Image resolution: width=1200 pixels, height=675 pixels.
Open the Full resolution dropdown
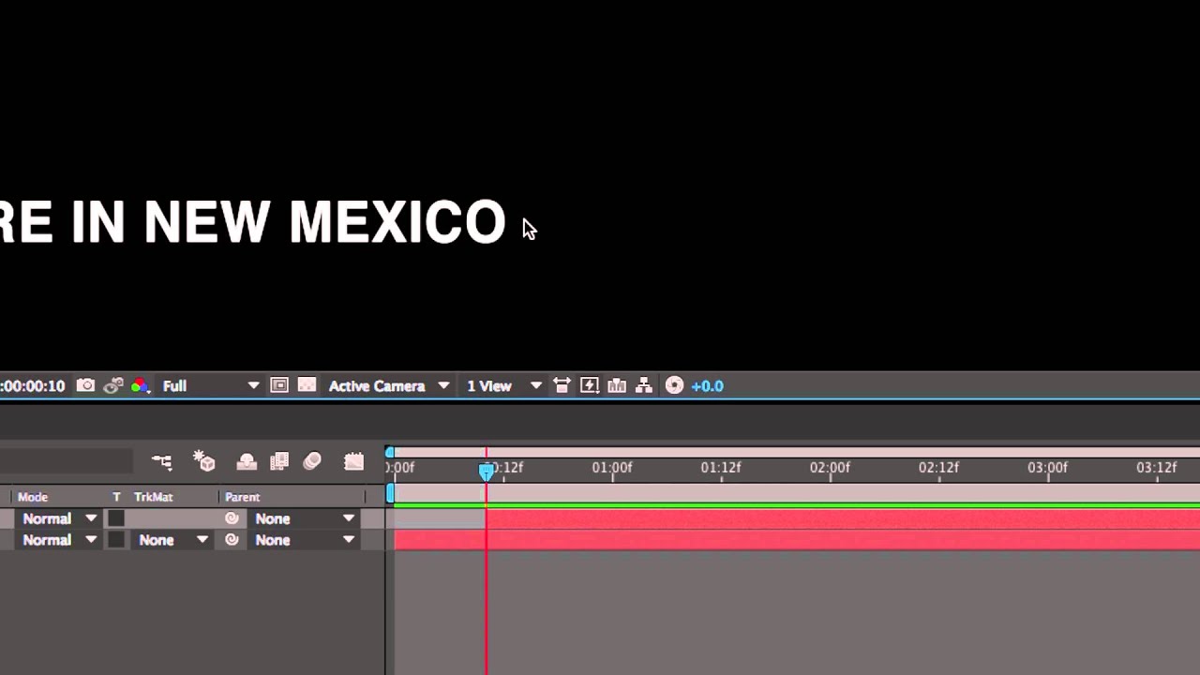210,385
